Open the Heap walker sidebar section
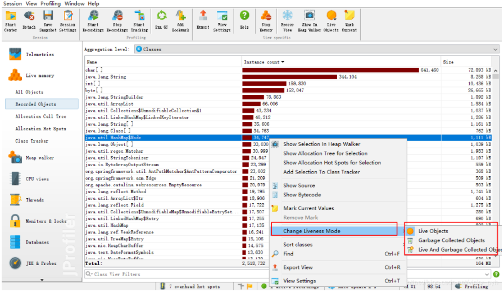This screenshot has height=297, width=504. pyautogui.click(x=31, y=158)
